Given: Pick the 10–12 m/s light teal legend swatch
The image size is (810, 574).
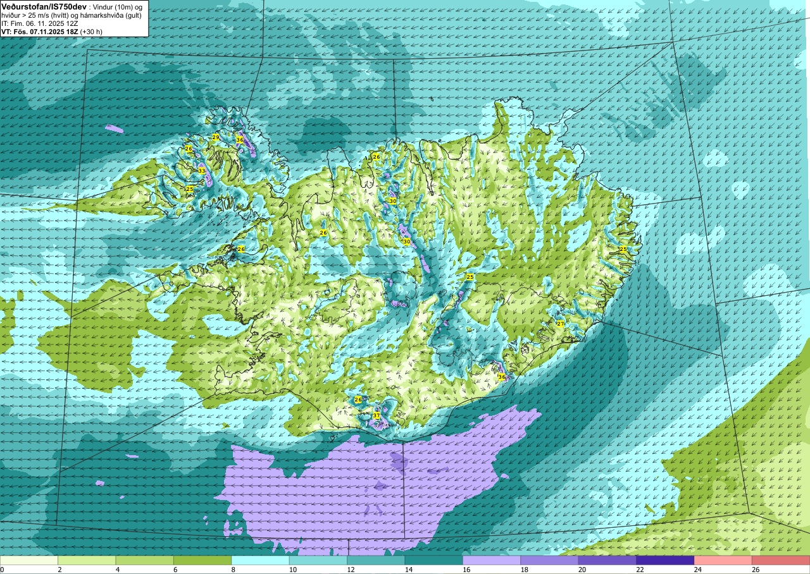Looking at the screenshot, I should [318, 560].
